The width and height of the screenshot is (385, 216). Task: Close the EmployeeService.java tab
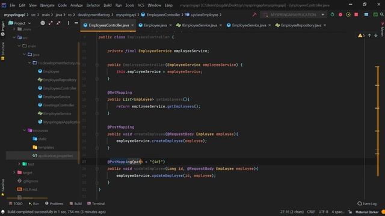[x=269, y=25]
